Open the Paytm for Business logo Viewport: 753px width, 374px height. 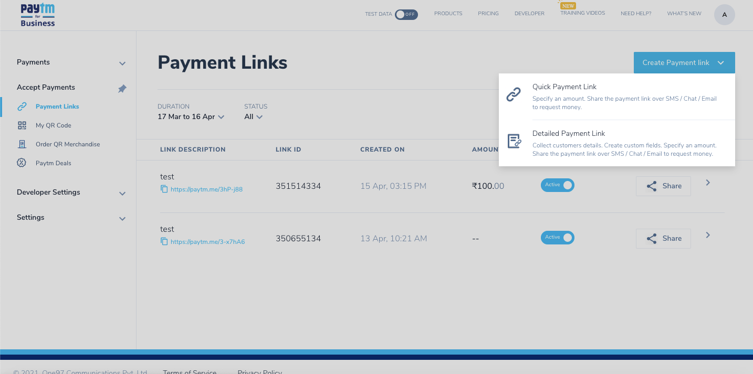37,14
